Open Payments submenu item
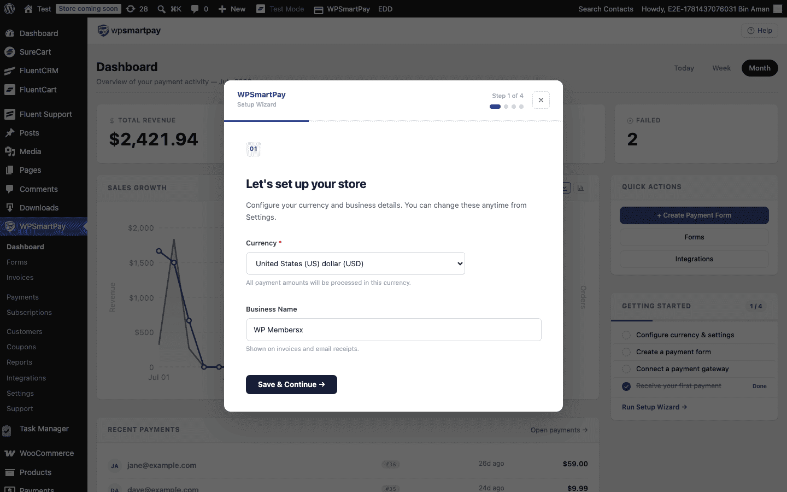787x492 pixels. coord(22,297)
